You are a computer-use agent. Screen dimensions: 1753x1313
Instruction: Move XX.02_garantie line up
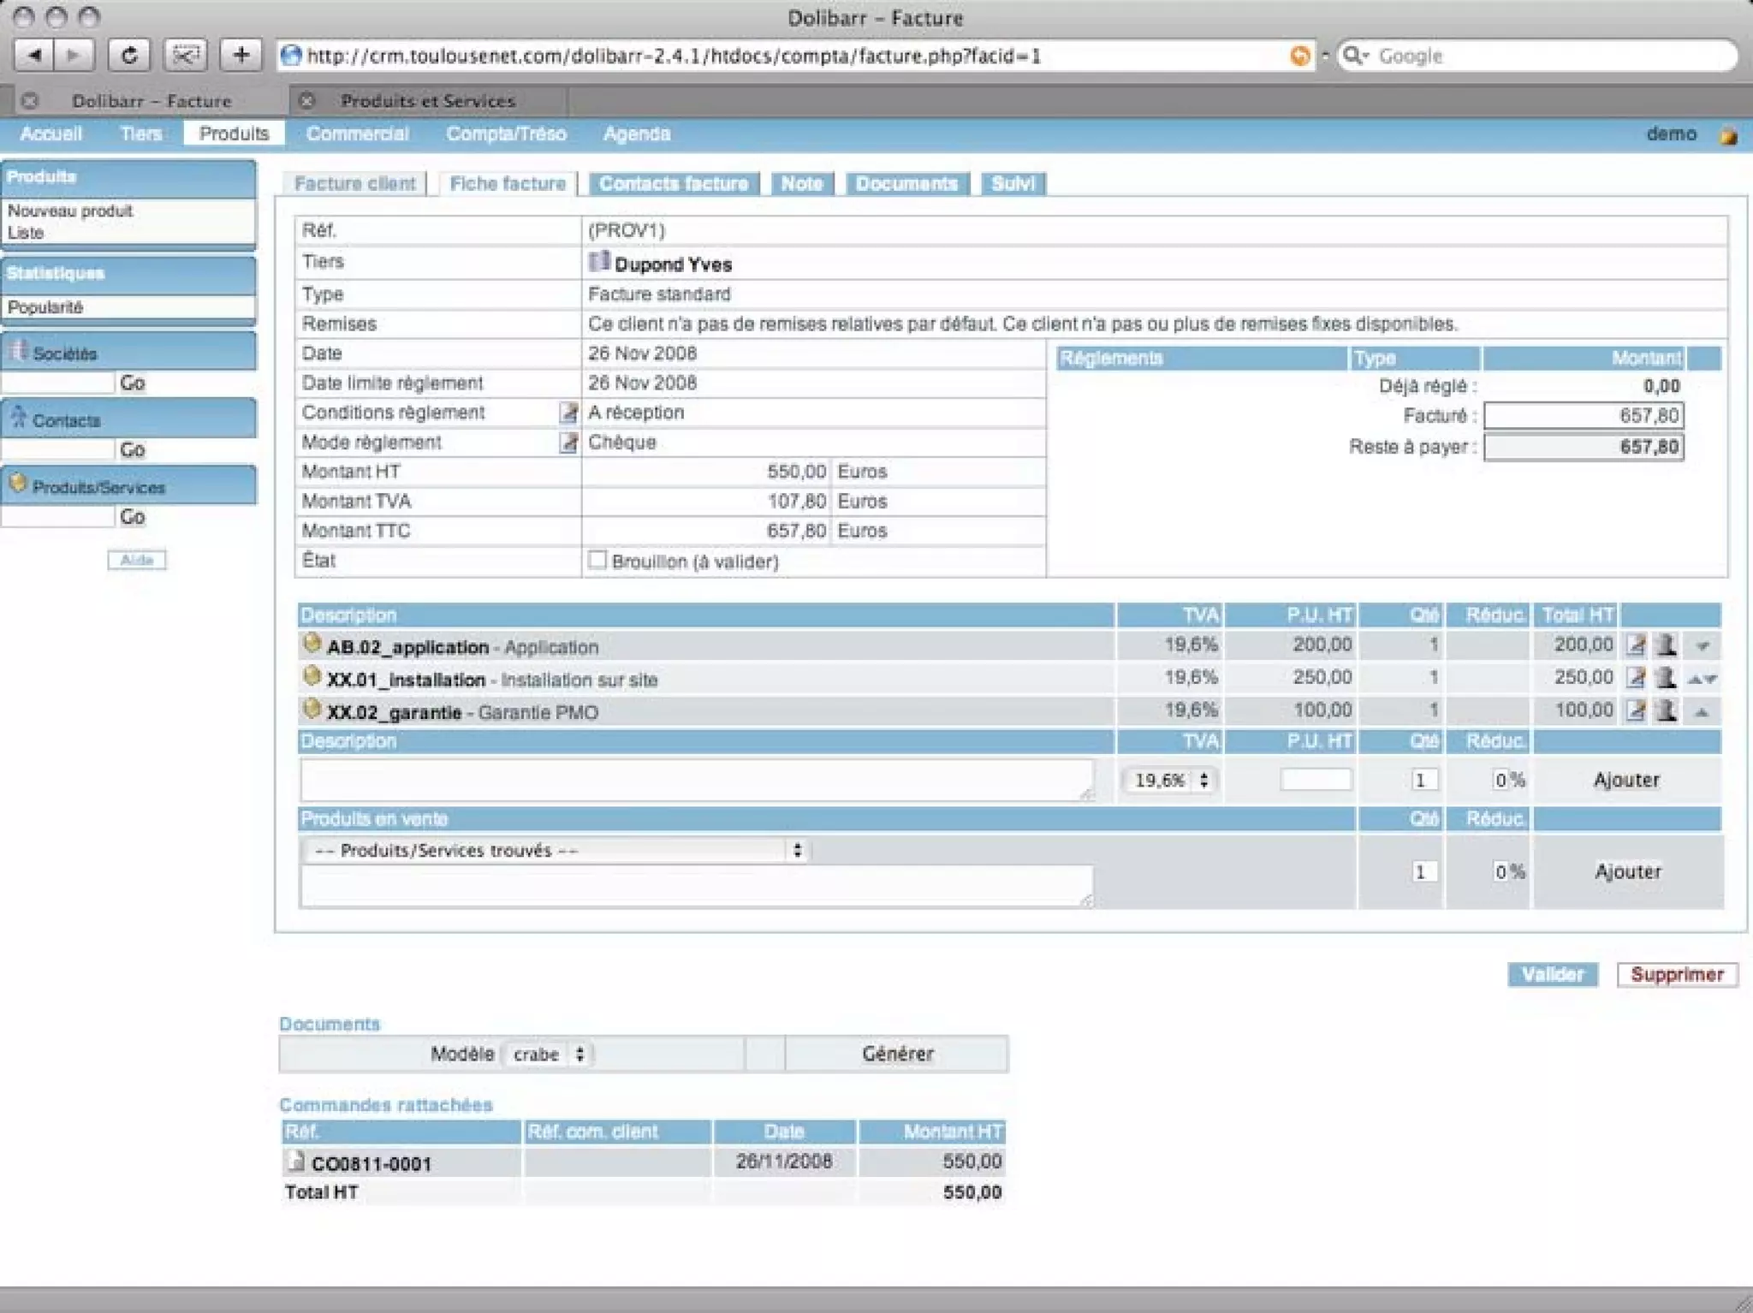1702,712
